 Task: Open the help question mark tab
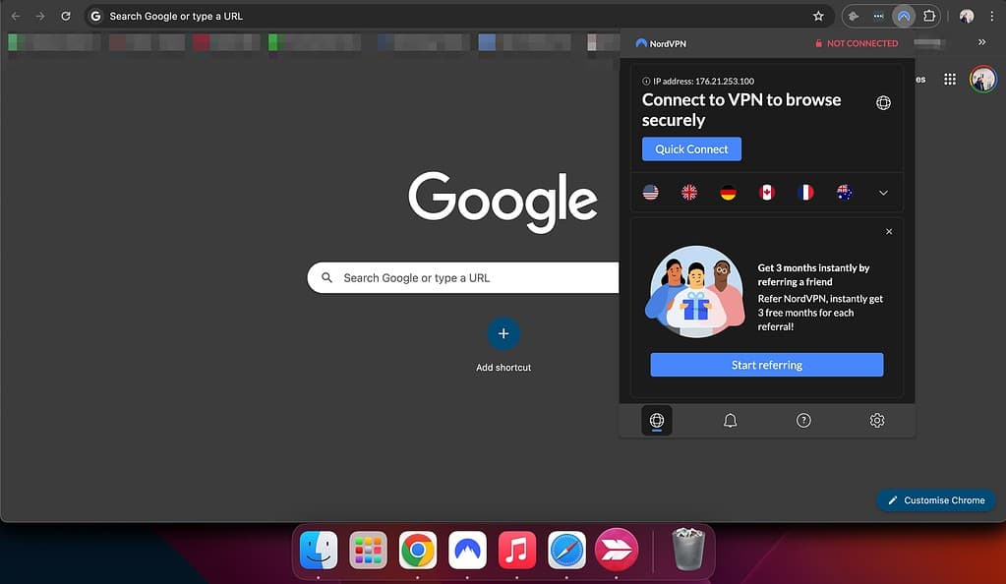pos(803,421)
